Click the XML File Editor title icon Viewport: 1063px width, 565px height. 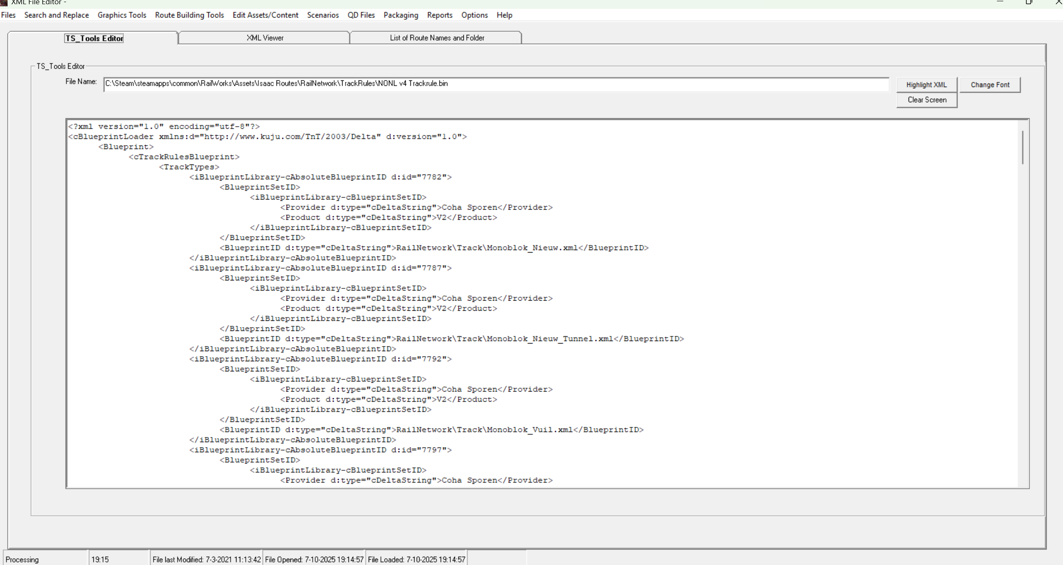click(4, 3)
